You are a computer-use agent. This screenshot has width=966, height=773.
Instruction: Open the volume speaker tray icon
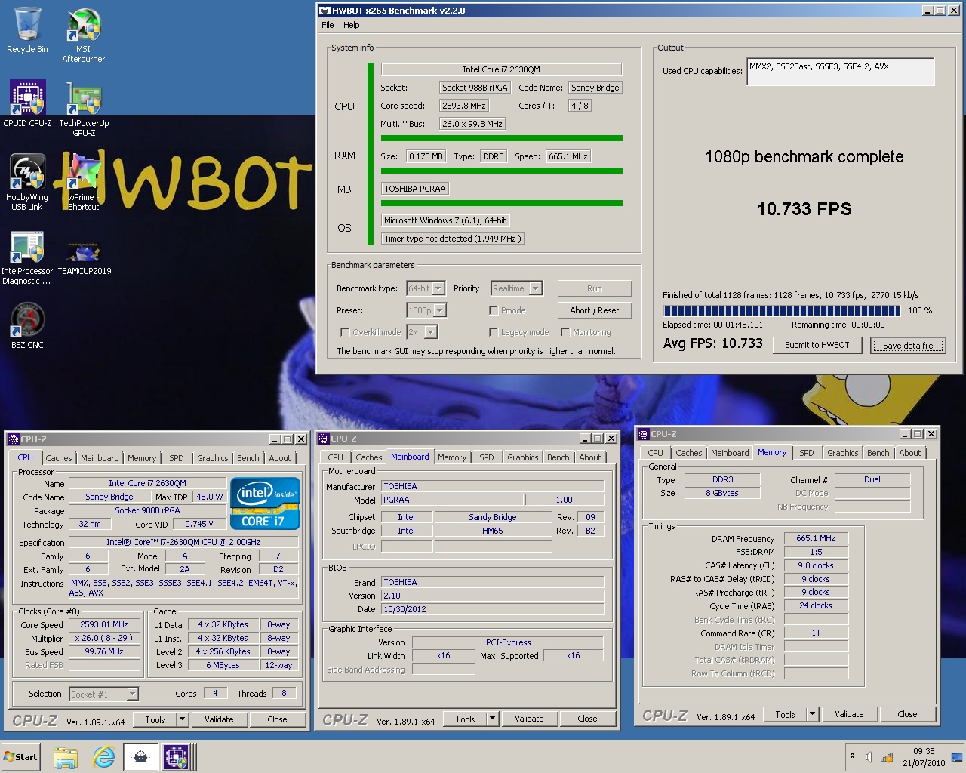[x=869, y=757]
